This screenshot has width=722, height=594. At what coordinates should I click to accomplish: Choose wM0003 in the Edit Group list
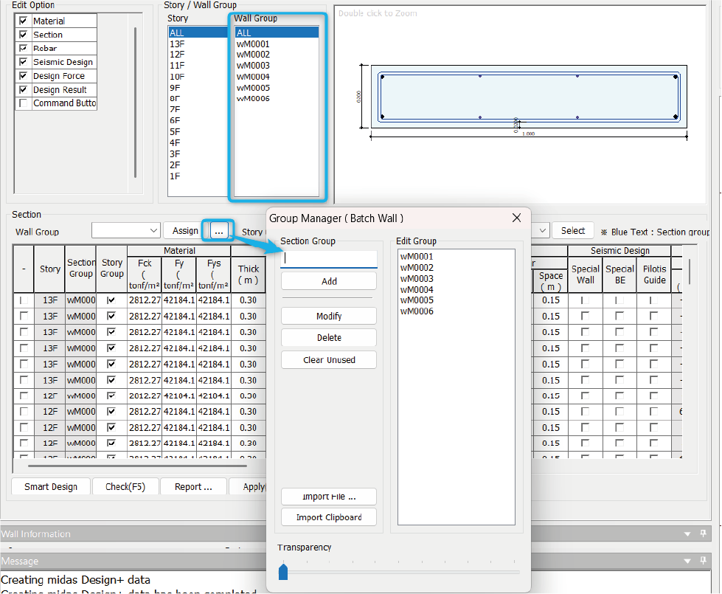click(417, 279)
